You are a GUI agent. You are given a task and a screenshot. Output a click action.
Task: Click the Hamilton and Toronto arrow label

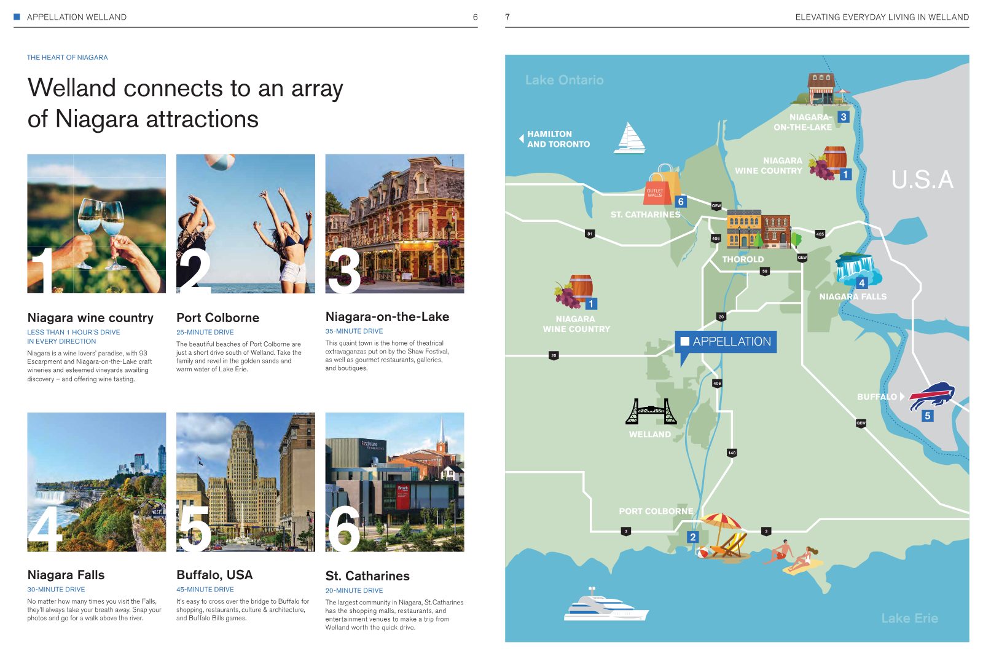tap(555, 139)
